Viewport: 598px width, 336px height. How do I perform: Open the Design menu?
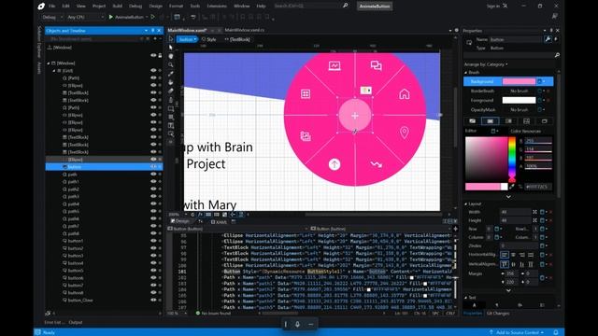[156, 7]
